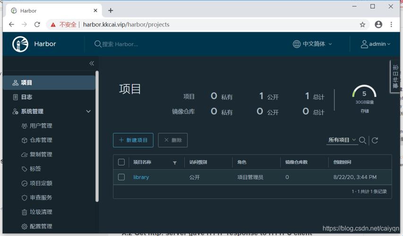Open the project list search magnifier
The height and width of the screenshot is (236, 403).
(362, 140)
